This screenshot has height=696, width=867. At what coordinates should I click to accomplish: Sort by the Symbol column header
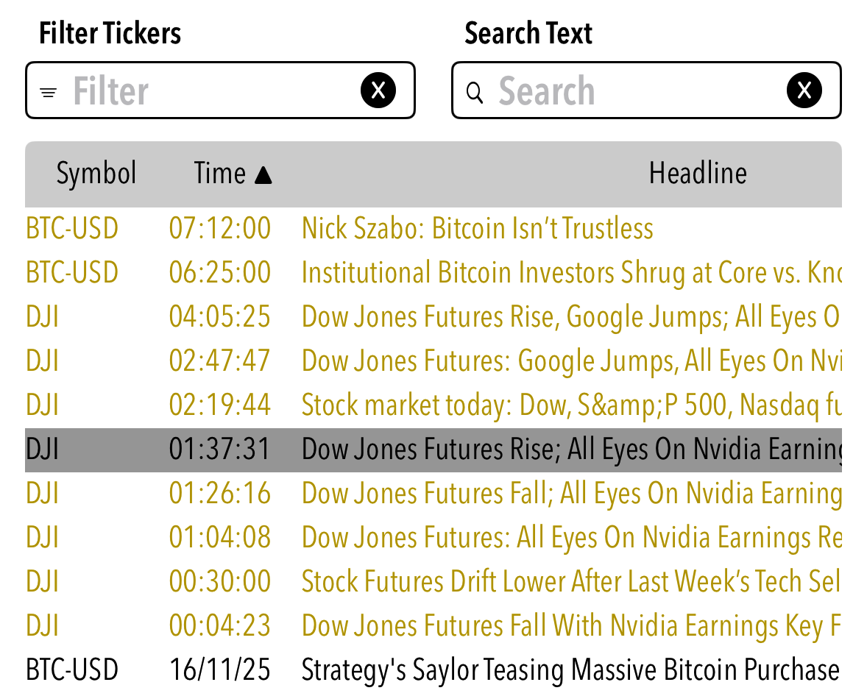(x=96, y=174)
